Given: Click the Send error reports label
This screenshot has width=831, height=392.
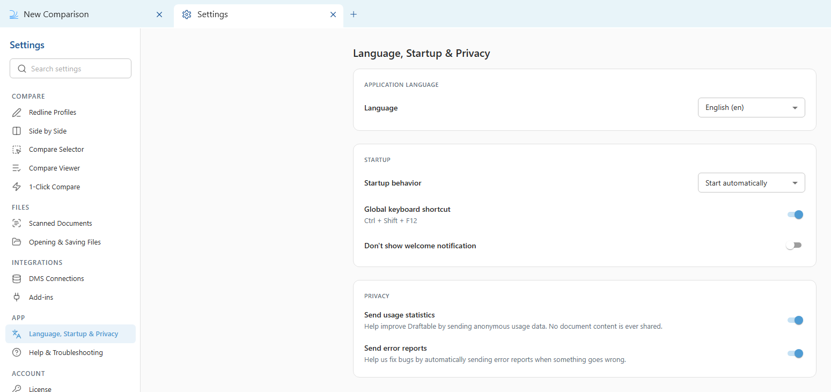Looking at the screenshot, I should point(395,349).
